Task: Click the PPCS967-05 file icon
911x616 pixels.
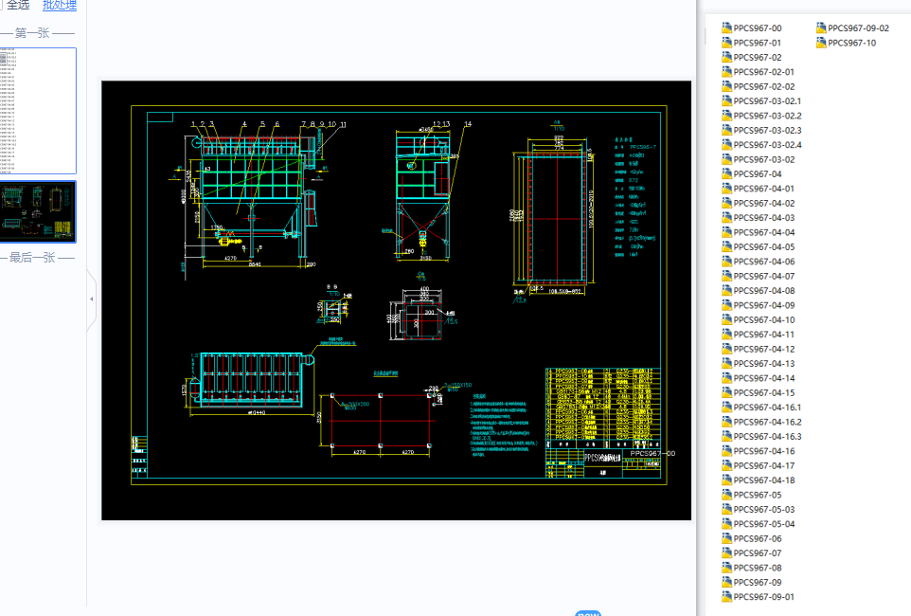Action: [726, 495]
